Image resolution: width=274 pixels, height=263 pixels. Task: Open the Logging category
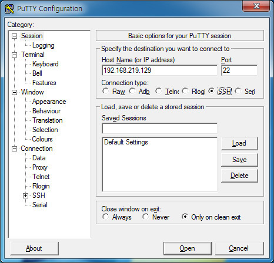(44, 45)
